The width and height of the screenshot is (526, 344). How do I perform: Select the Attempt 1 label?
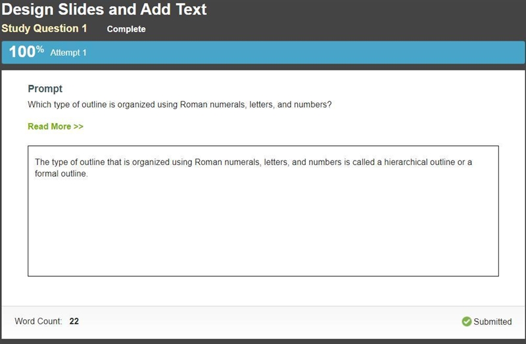pyautogui.click(x=68, y=53)
